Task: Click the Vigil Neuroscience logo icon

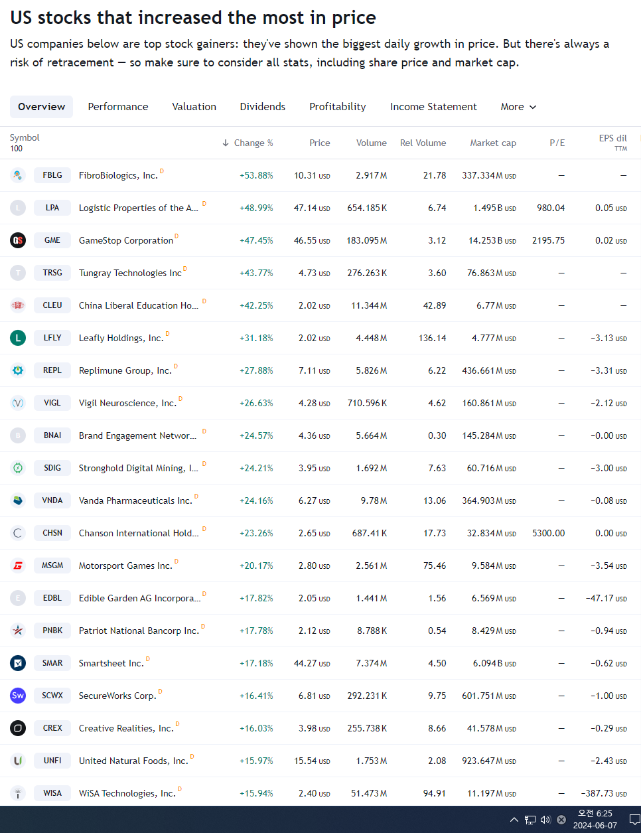Action: [x=18, y=403]
